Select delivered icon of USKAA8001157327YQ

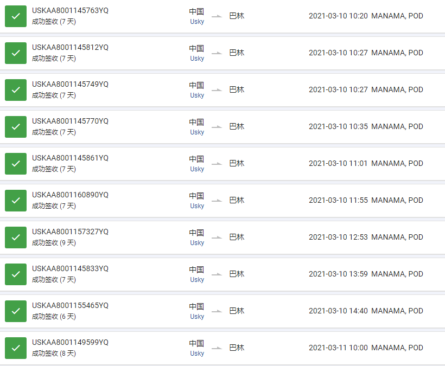(16, 237)
